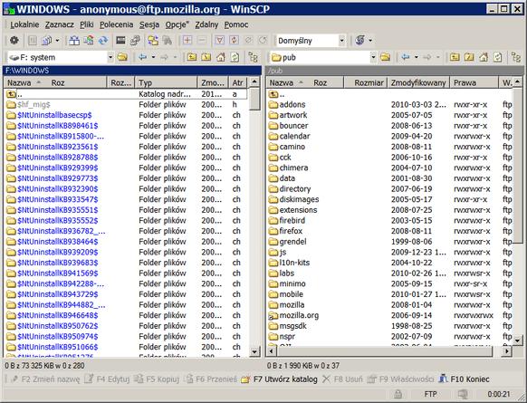Open the Sesja menu
Viewport: 527px width, 403px height.
[x=149, y=24]
